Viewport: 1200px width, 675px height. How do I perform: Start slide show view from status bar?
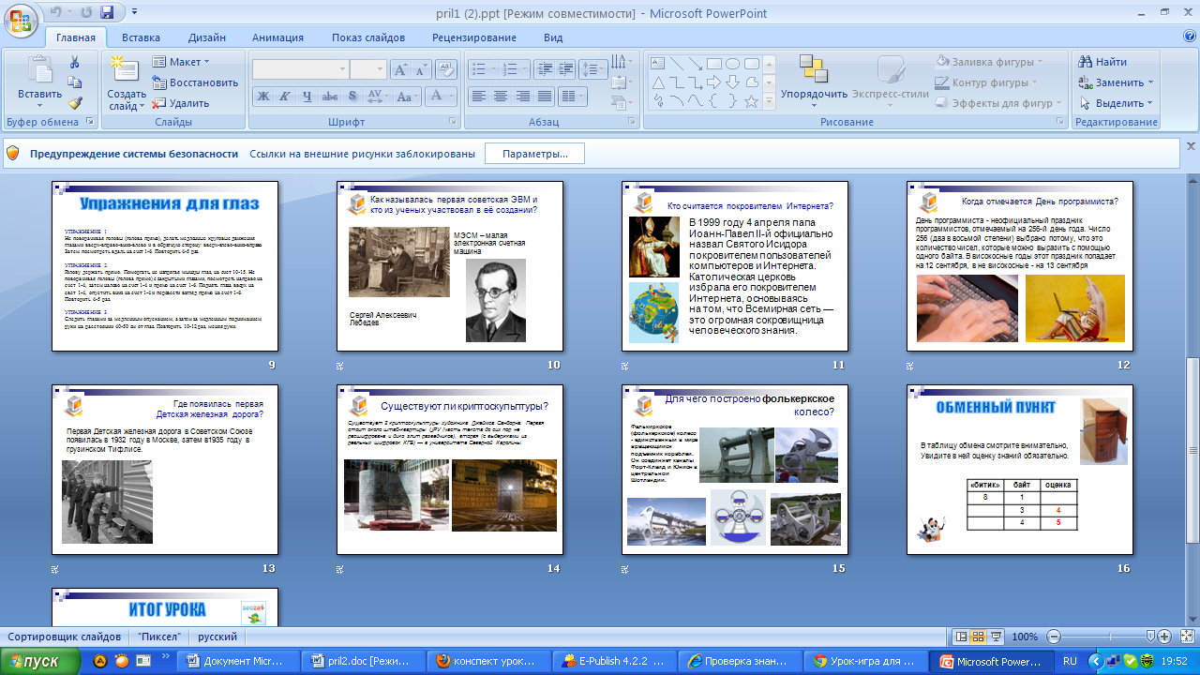(x=996, y=637)
